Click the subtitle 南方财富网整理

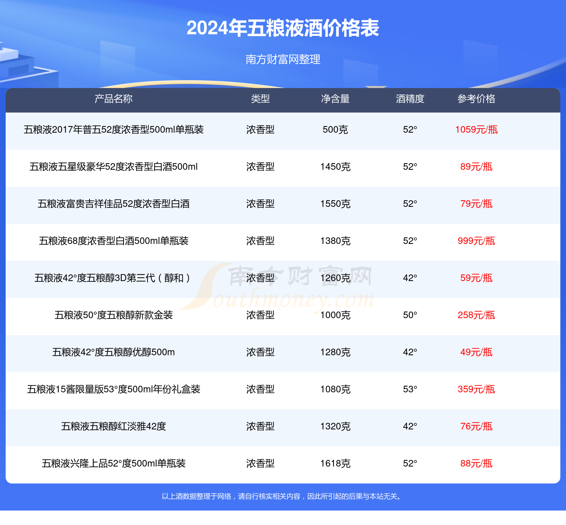pos(283,59)
